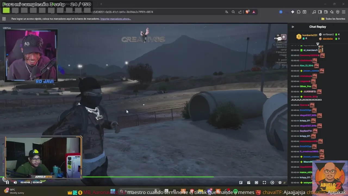Click Oliver_Pro chat username

pos(306,86)
